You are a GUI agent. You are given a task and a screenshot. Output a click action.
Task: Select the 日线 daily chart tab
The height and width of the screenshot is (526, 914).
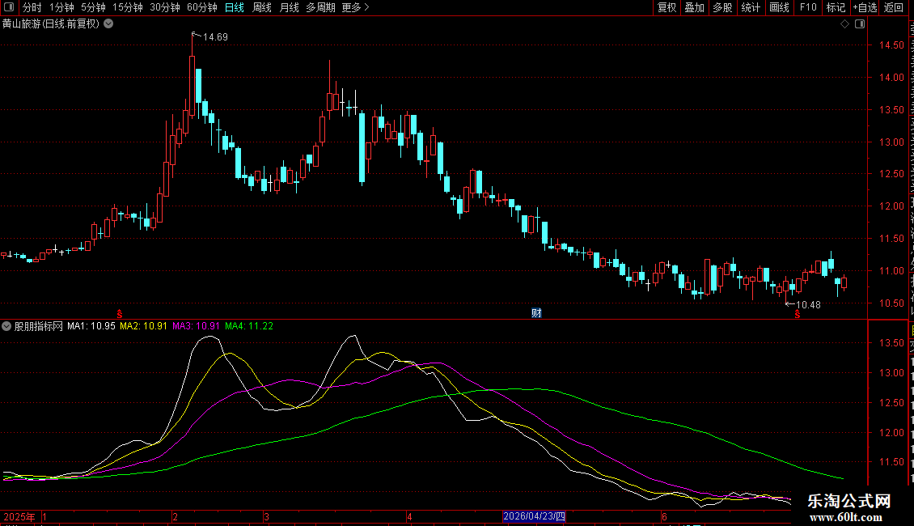point(235,7)
